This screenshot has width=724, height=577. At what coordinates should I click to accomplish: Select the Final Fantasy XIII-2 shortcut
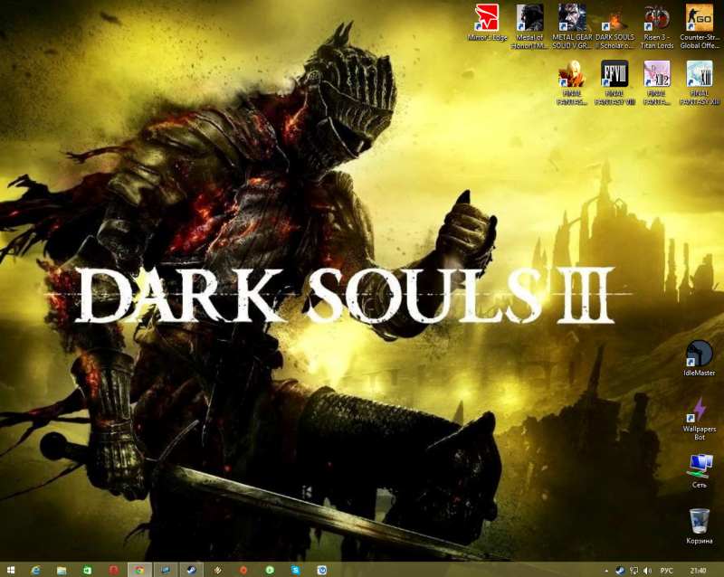657,83
